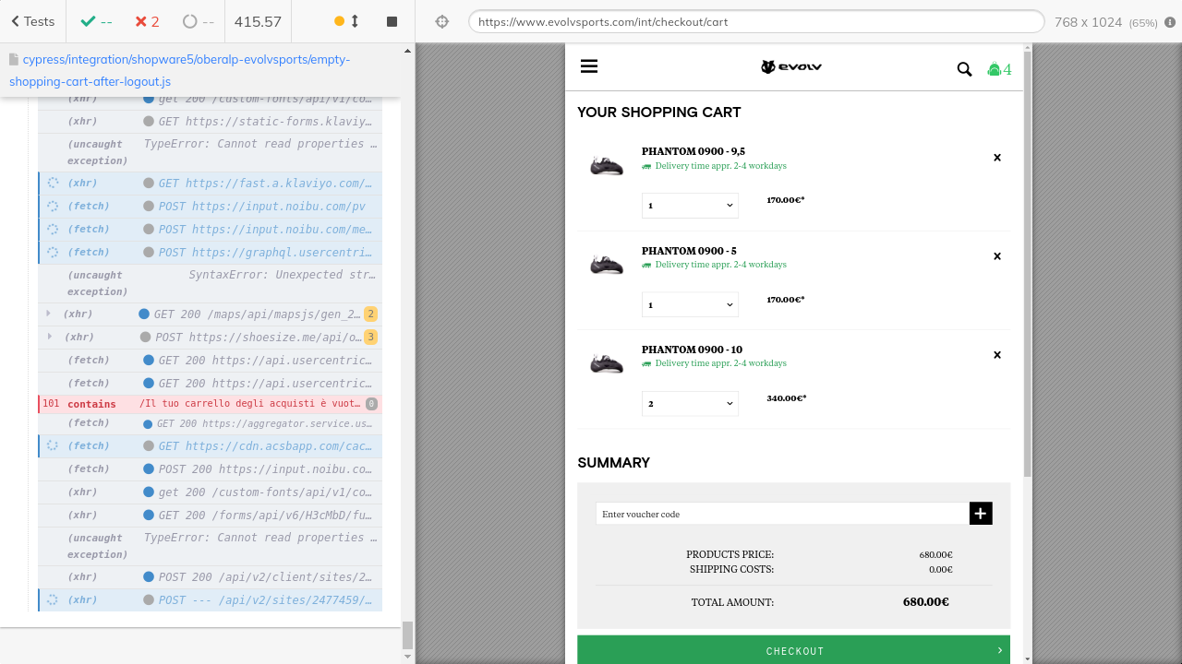The width and height of the screenshot is (1182, 664).
Task: Click the Enter voucher code field
Action: (781, 514)
